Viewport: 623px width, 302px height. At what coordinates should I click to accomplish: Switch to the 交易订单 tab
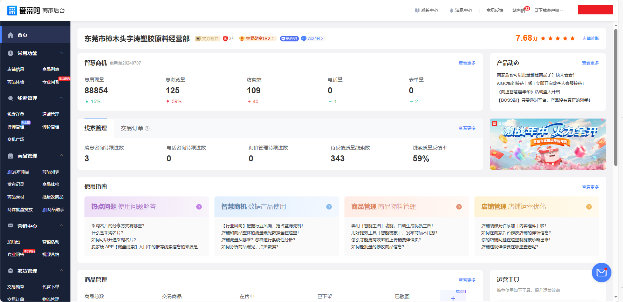pos(132,128)
